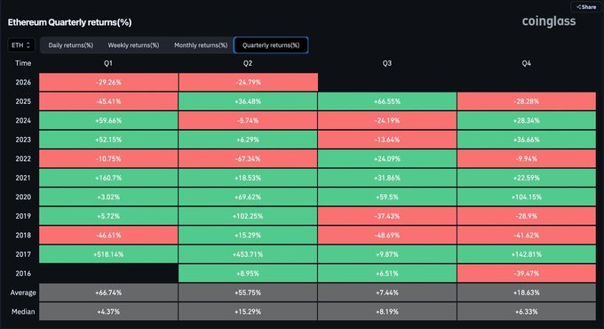The width and height of the screenshot is (604, 329).
Task: Click the 2017 Q3 cell +9.87%
Action: click(x=387, y=254)
